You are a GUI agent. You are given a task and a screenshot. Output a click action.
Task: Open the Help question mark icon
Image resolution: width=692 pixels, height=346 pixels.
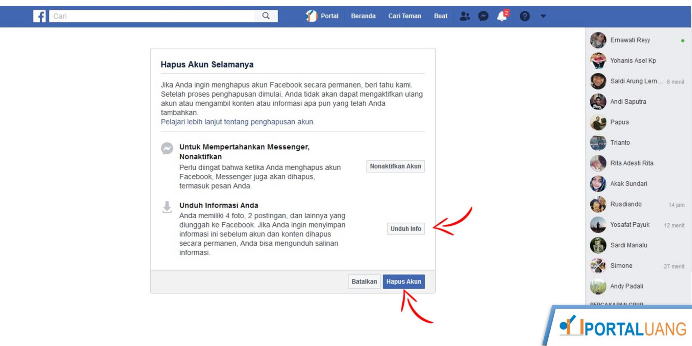tap(525, 16)
